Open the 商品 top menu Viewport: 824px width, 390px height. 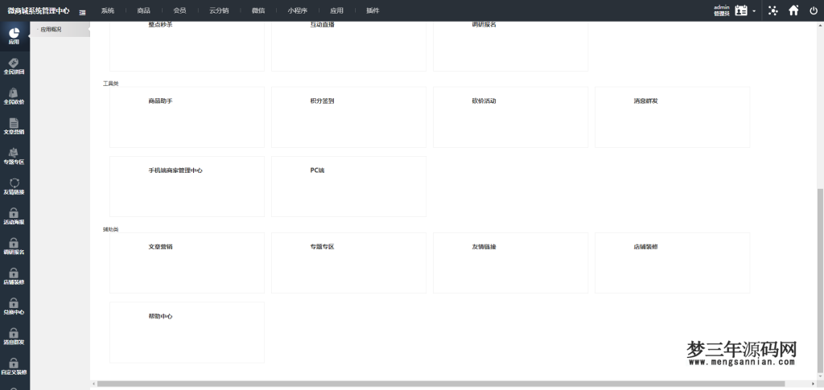(x=143, y=10)
